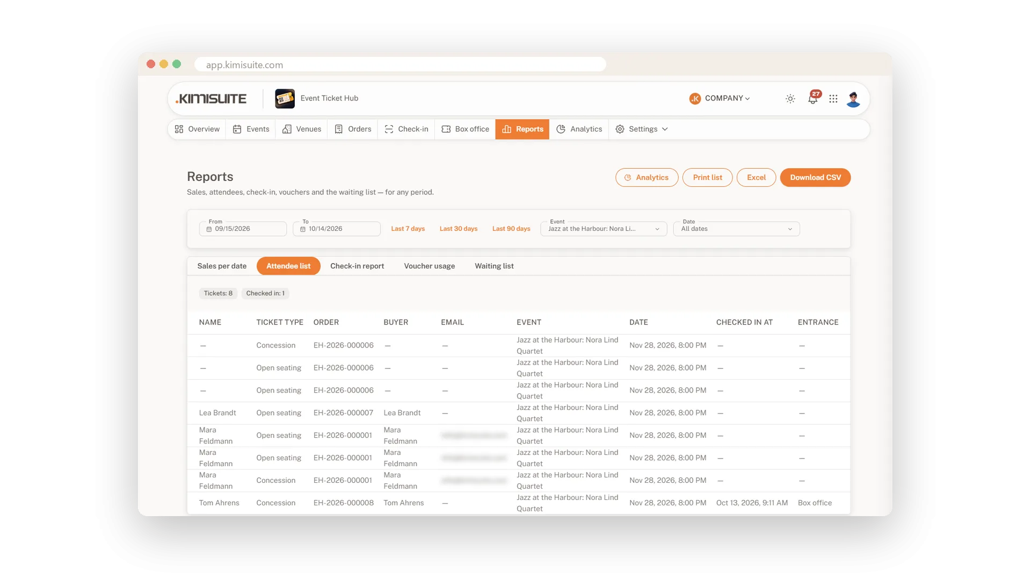The width and height of the screenshot is (1031, 580).
Task: Click the To date field 10/14/2026
Action: (x=337, y=229)
